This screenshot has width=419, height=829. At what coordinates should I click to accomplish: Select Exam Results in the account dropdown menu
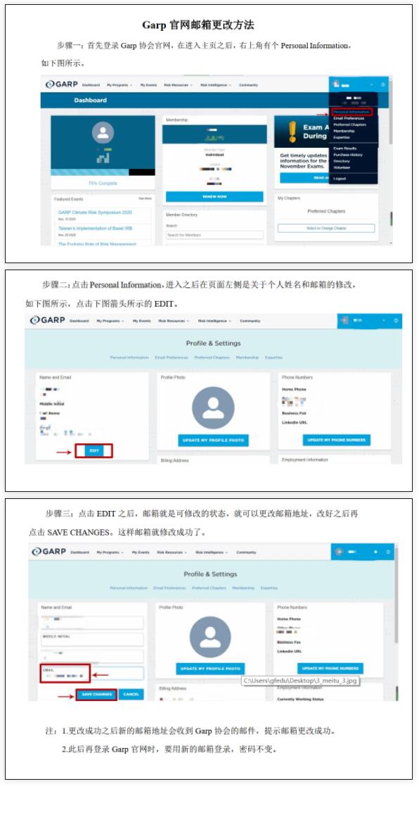click(x=345, y=148)
